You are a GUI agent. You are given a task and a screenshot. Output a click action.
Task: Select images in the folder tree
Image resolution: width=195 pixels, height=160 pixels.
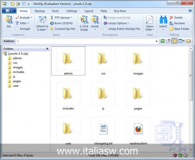[15, 68]
